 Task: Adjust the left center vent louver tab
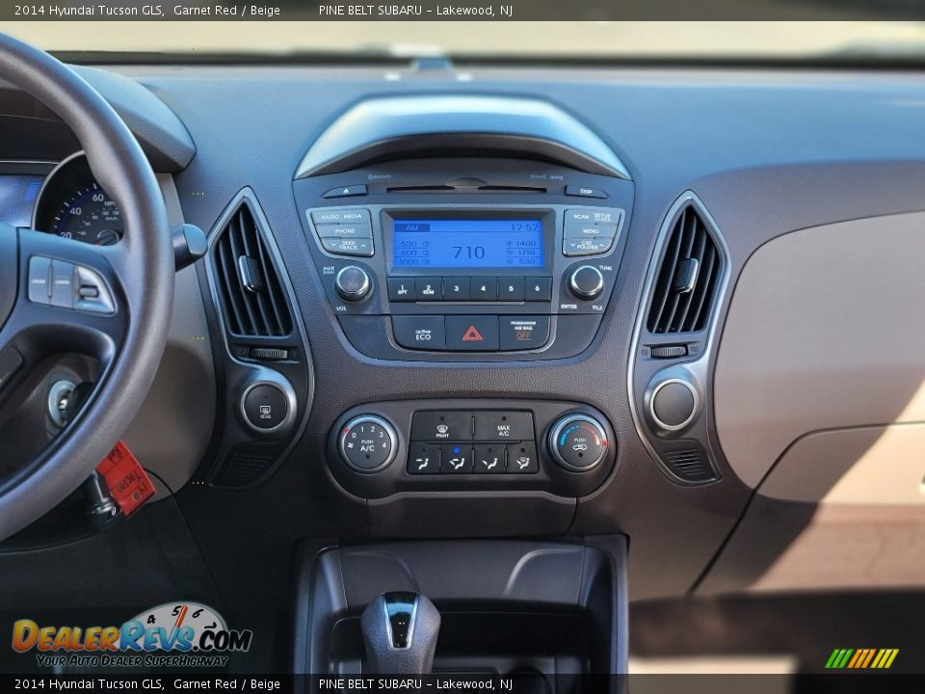(x=251, y=273)
